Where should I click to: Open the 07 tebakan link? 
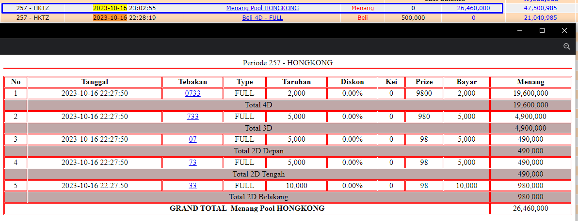(193, 139)
